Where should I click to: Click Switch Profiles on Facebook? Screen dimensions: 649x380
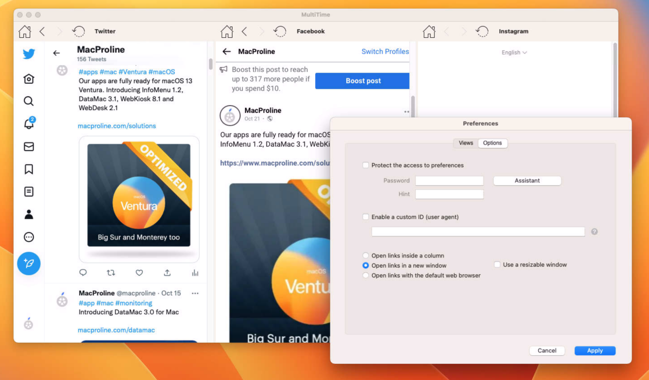coord(385,51)
